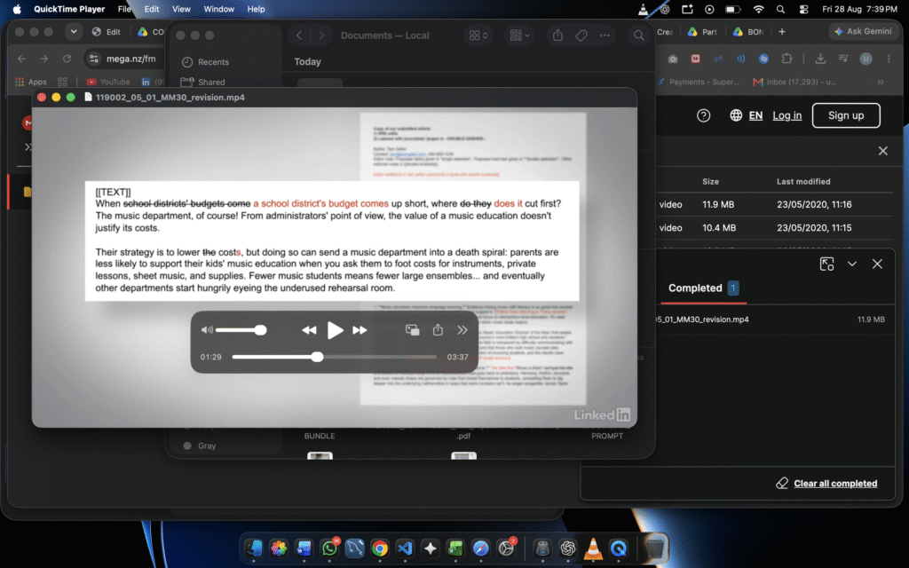The width and height of the screenshot is (909, 568).
Task: Click the fast-forward button in player controls
Action: coord(360,330)
